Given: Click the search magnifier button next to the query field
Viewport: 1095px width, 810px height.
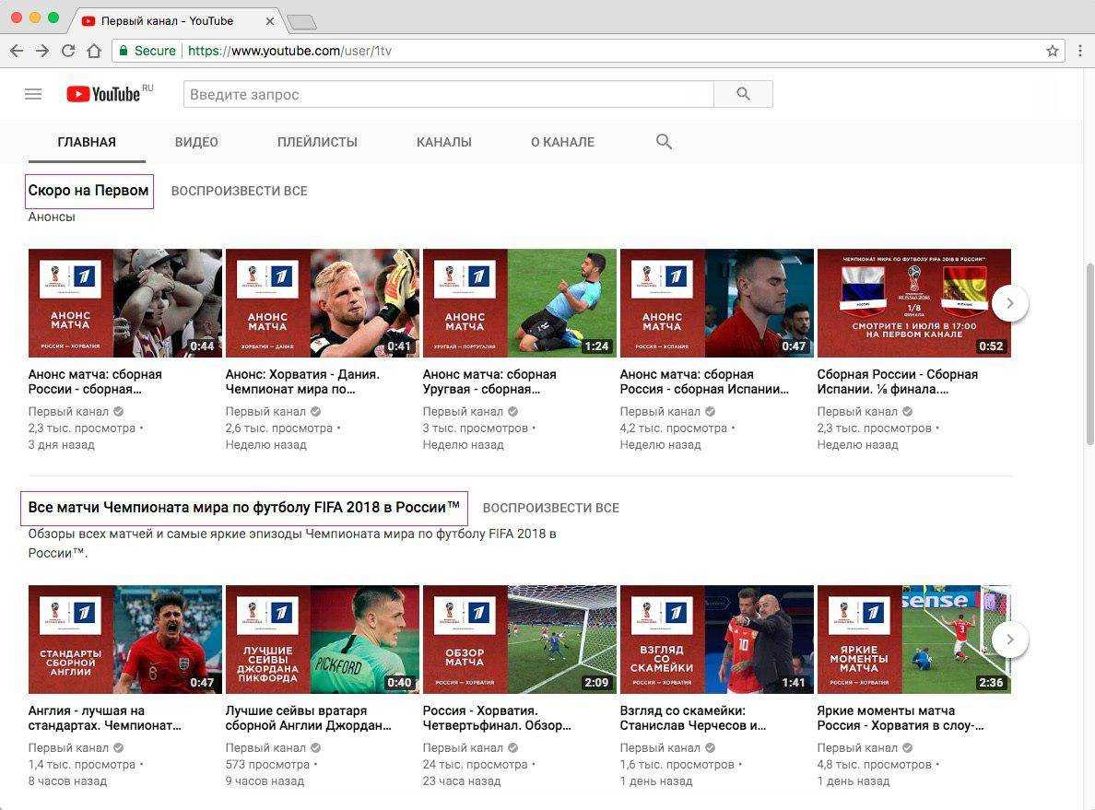Looking at the screenshot, I should click(743, 94).
